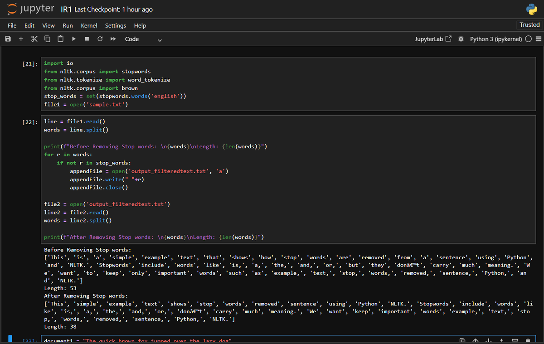Open the Edit menu
Image resolution: width=544 pixels, height=344 pixels.
pos(29,25)
